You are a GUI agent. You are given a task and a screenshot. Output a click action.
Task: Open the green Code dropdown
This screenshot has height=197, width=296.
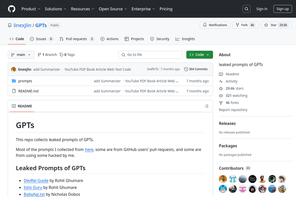pos(200,55)
